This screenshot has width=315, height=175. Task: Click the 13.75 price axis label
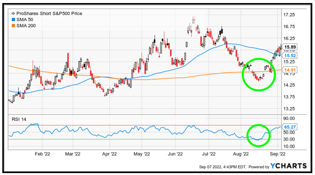click(289, 97)
